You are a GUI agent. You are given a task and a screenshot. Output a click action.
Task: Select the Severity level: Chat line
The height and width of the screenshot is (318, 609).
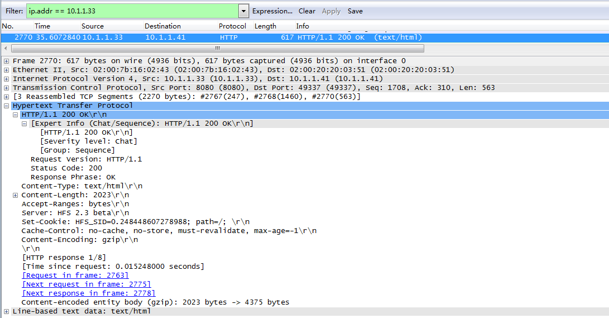click(89, 141)
